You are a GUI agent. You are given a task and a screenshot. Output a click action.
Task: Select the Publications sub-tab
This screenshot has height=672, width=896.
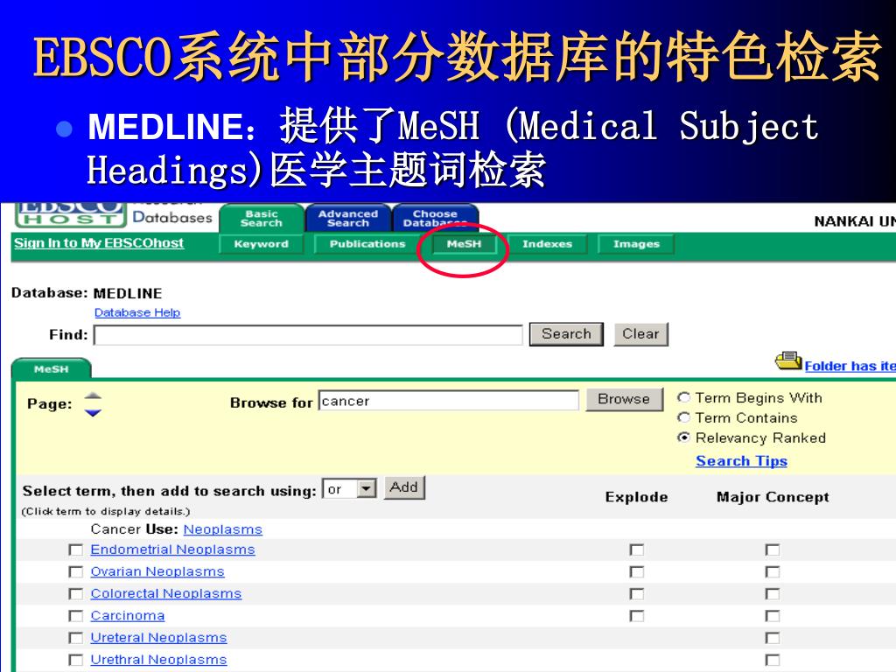367,244
